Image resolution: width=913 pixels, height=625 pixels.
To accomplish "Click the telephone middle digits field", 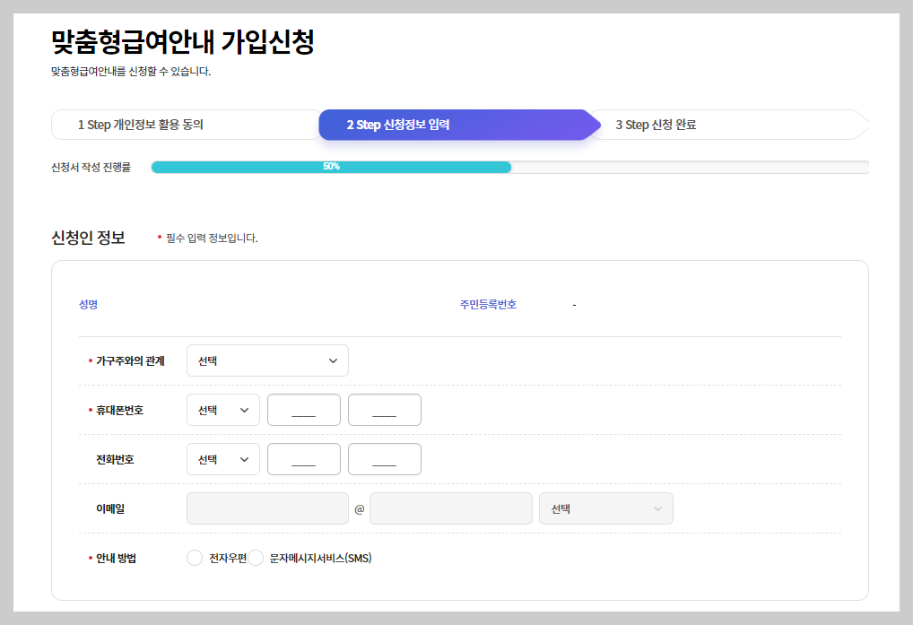I will point(303,458).
